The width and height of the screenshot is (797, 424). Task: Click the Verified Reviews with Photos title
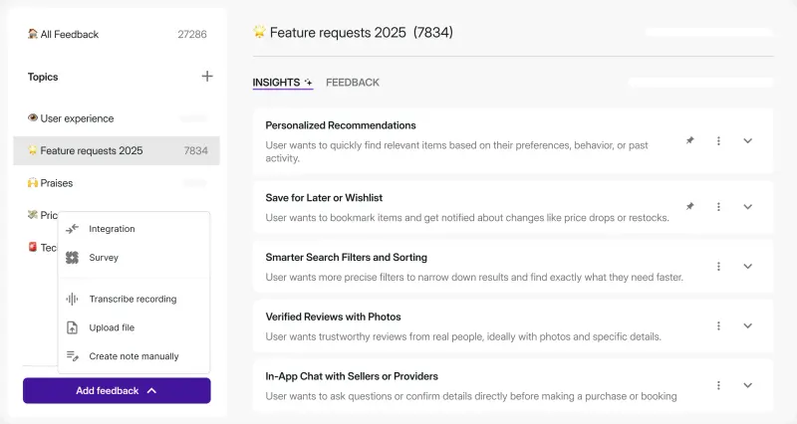pyautogui.click(x=333, y=317)
